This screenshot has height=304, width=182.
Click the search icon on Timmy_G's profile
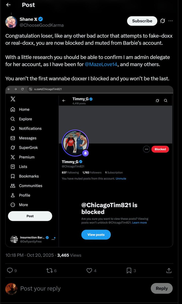[166, 101]
